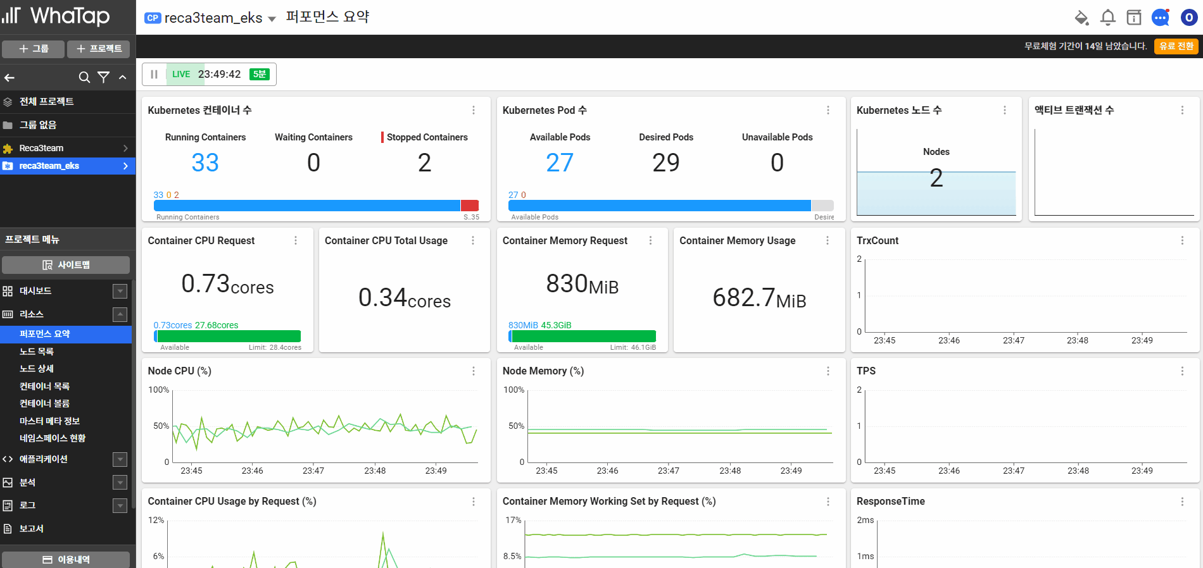This screenshot has height=568, width=1203.
Task: Open Kubernetes 노드 수 widget options menu
Action: 1005,110
